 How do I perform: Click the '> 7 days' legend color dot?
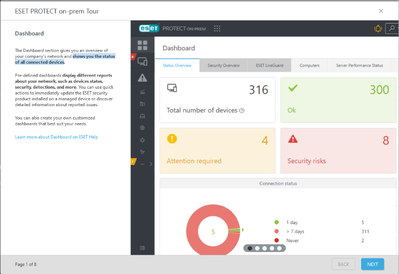(x=276, y=232)
